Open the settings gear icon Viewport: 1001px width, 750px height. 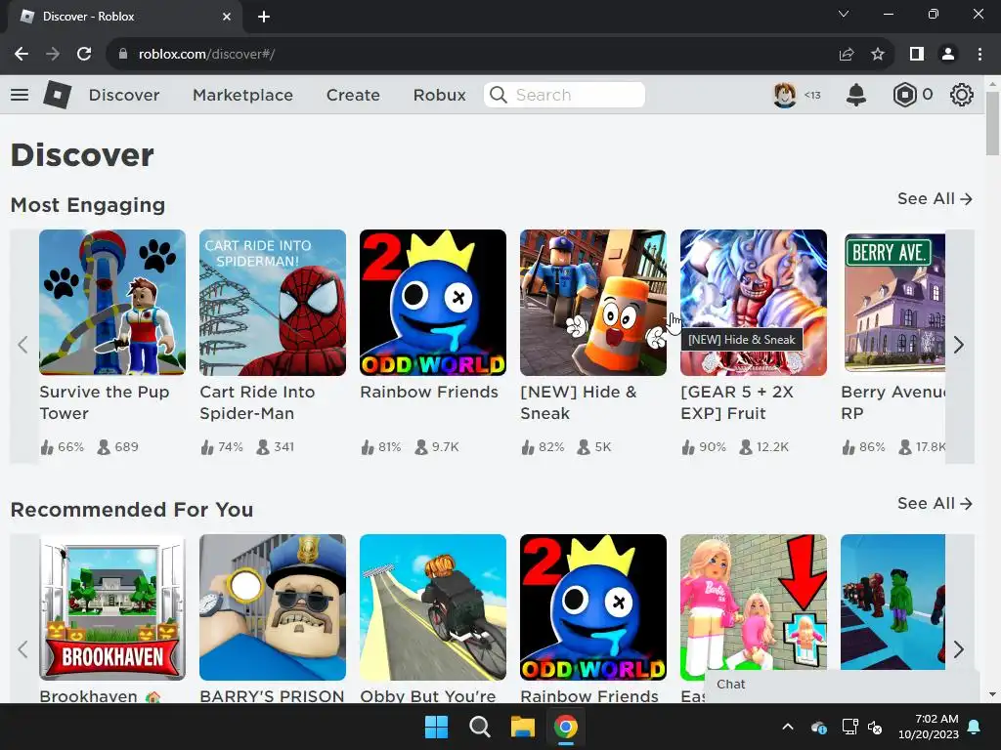962,95
